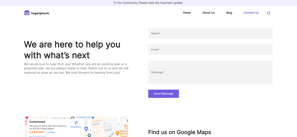
Task: Click the 'Find us on Google Maps' heading
Action: tap(180, 132)
